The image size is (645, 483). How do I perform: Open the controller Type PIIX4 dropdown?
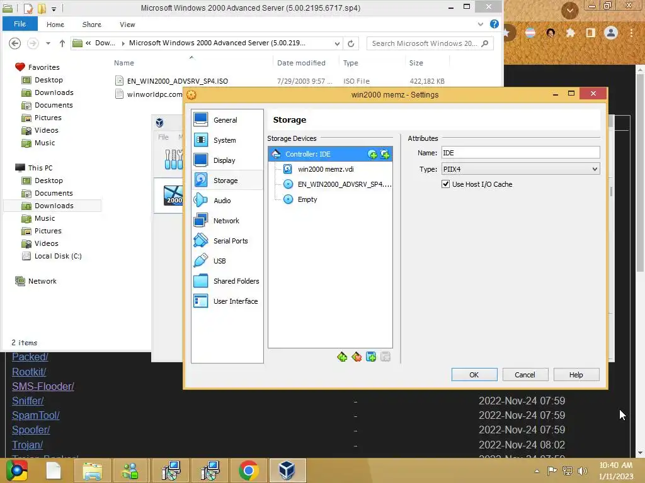(x=520, y=169)
